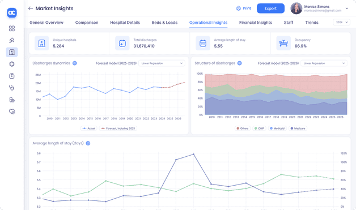Open the Trends tab
The image size is (356, 210).
[x=312, y=23]
